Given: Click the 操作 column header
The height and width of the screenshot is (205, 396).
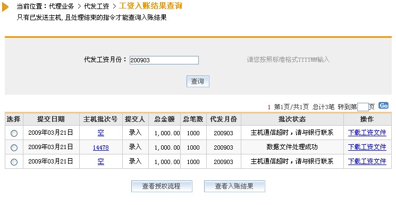Looking at the screenshot, I should tap(367, 119).
